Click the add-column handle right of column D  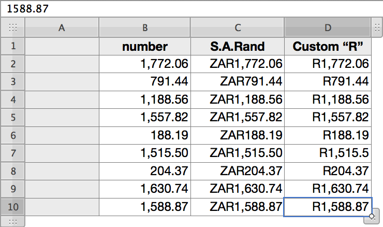coord(377,27)
